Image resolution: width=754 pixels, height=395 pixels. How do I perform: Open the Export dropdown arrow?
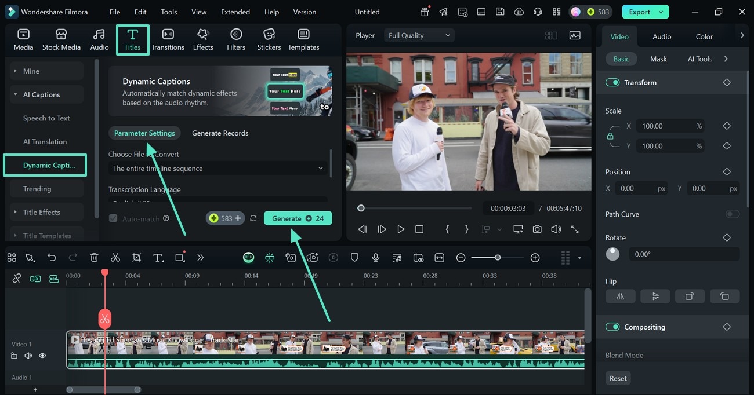point(661,12)
